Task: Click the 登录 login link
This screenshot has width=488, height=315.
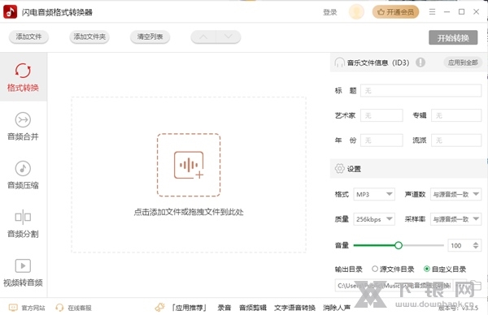Action: 330,12
